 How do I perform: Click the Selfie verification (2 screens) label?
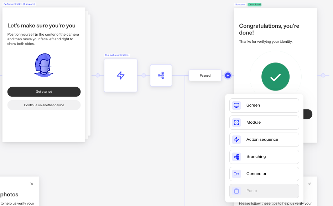19,4
